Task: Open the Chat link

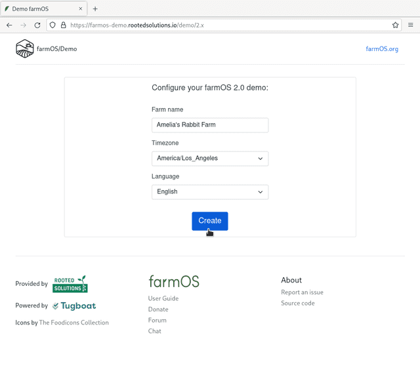Action: (x=155, y=331)
